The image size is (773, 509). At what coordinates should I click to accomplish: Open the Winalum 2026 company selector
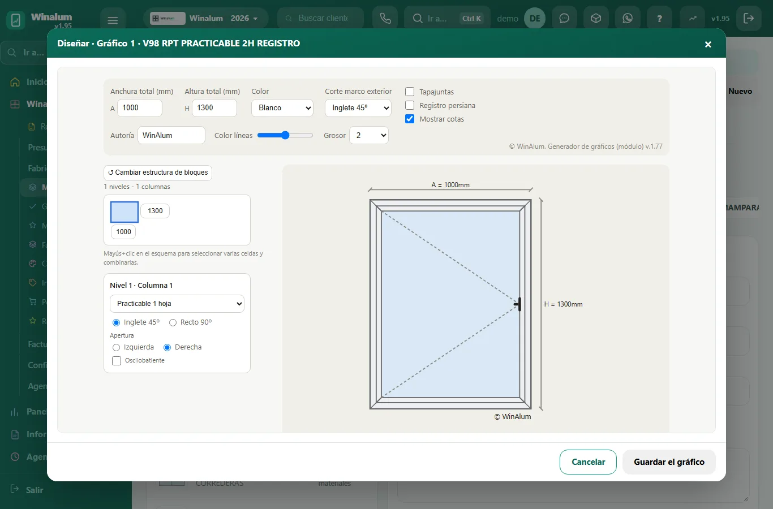tap(206, 18)
